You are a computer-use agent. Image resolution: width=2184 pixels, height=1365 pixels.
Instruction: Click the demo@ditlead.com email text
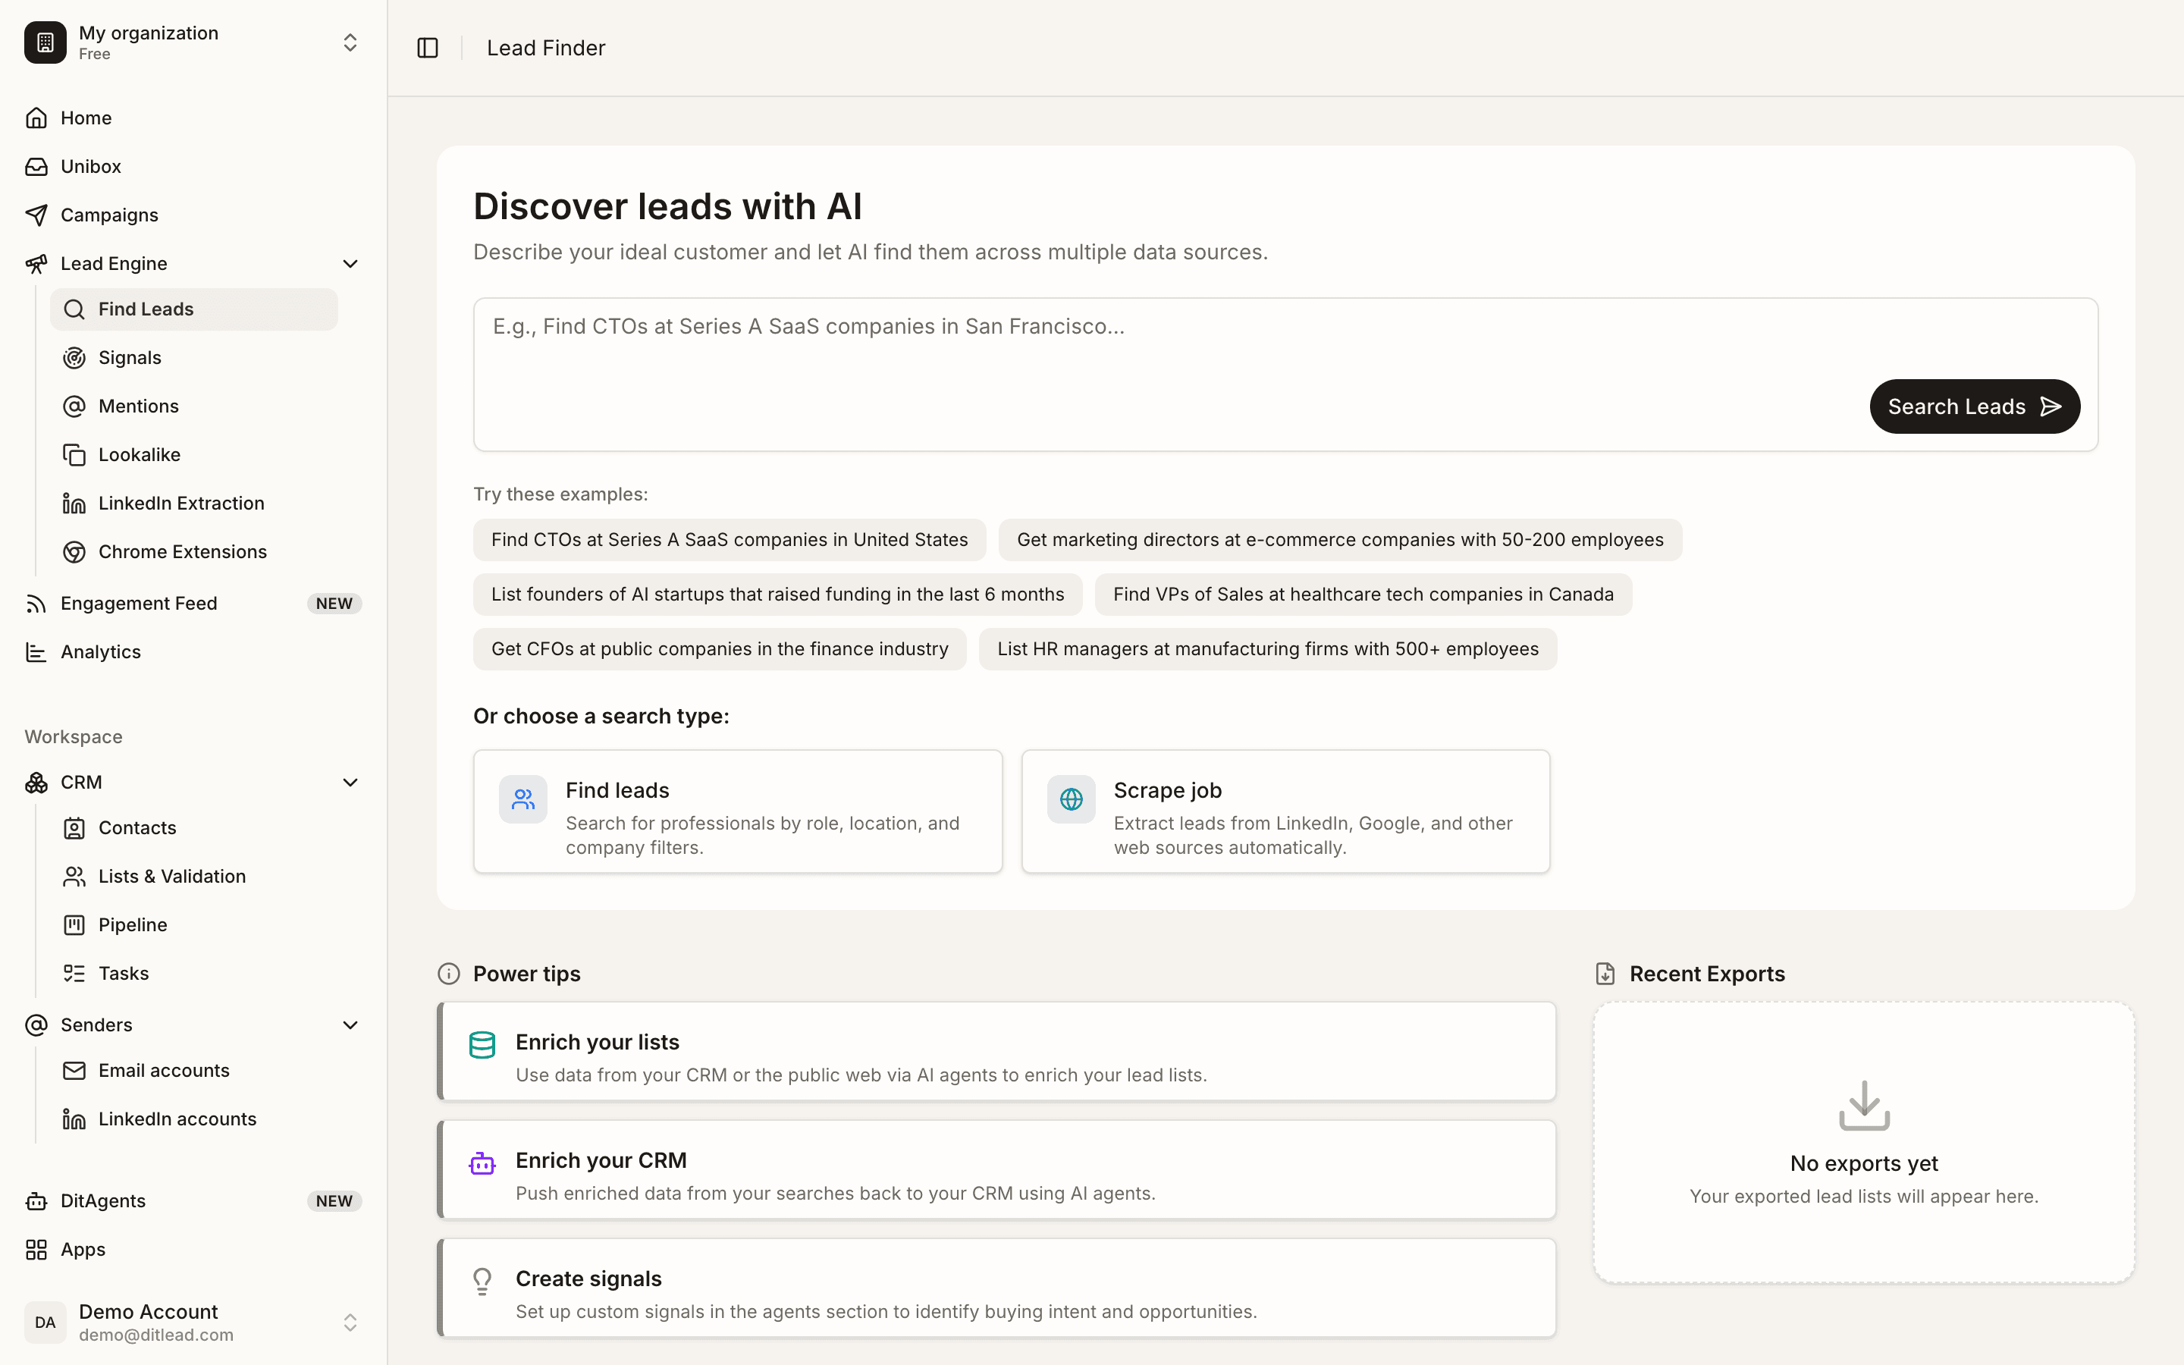[x=156, y=1335]
